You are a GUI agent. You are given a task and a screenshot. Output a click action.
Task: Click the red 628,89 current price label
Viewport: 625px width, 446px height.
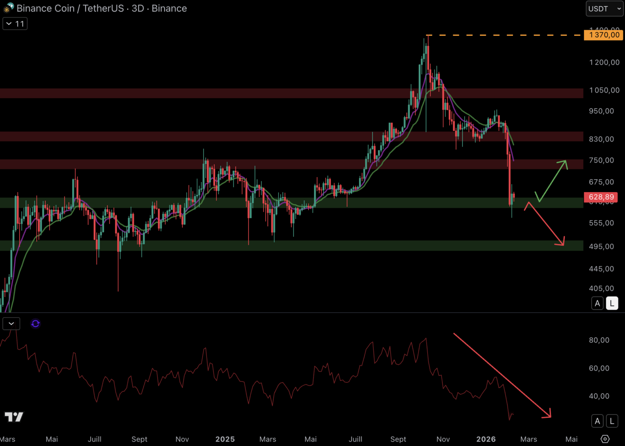(601, 197)
